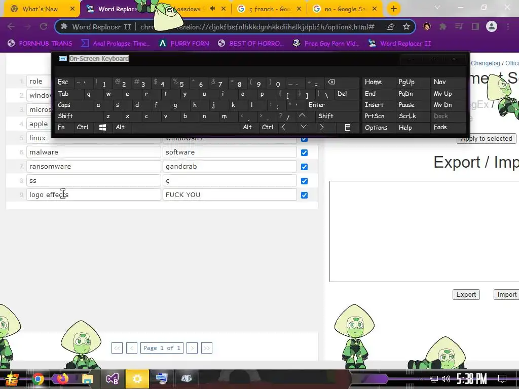Click Apply to selected button
519x389 pixels.
(486, 139)
